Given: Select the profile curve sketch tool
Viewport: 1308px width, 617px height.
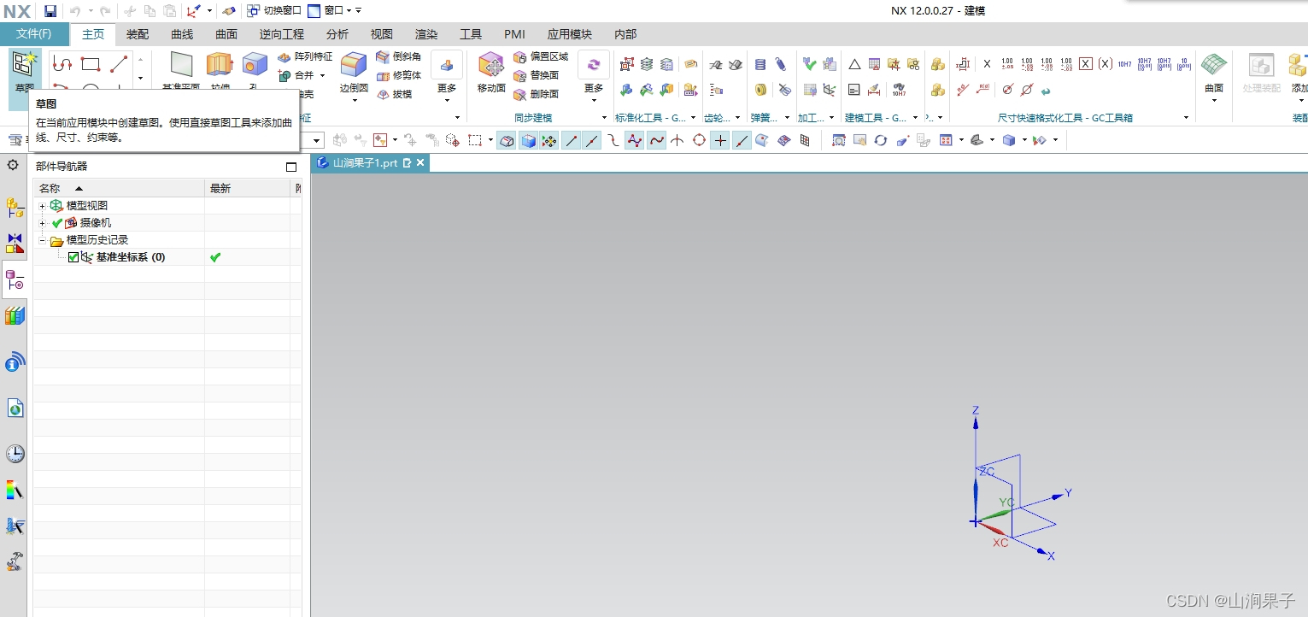Looking at the screenshot, I should pos(62,64).
